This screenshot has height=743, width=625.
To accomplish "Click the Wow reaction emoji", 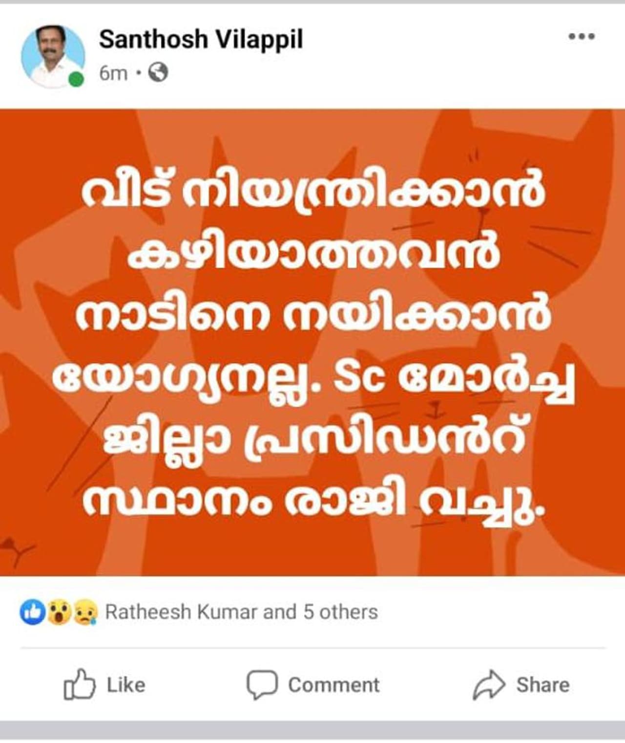I will 59,612.
